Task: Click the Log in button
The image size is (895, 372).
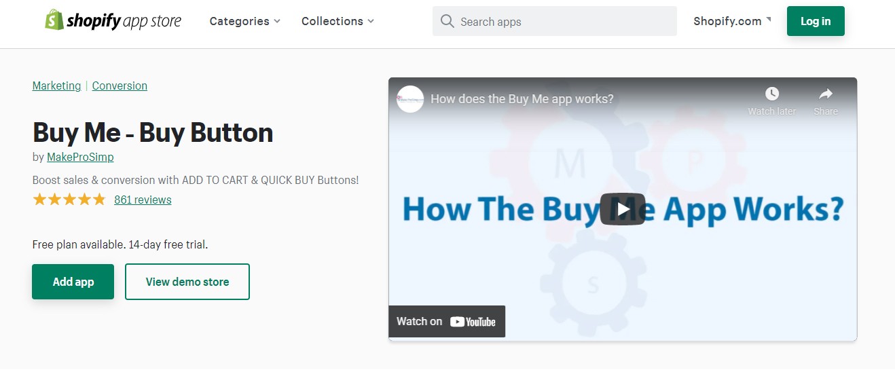Action: [x=816, y=21]
